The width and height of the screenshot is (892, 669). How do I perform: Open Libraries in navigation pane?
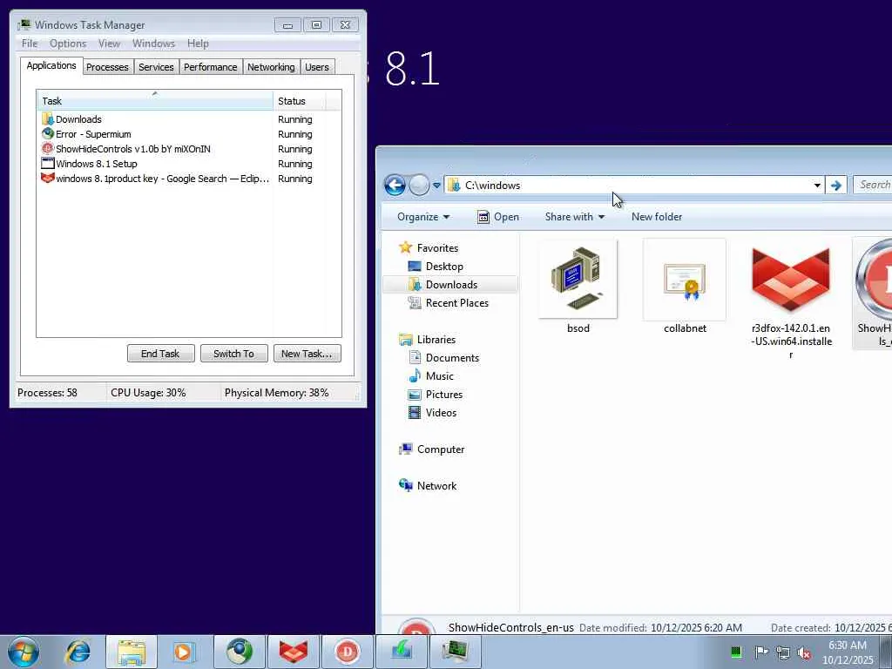click(436, 340)
